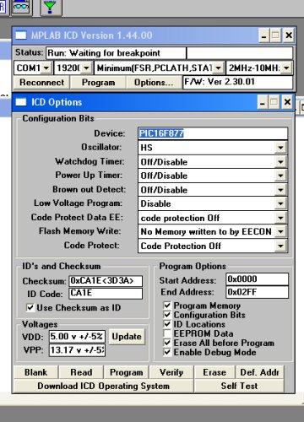
Task: Open the Oscillator HS dropdown
Action: [280, 148]
